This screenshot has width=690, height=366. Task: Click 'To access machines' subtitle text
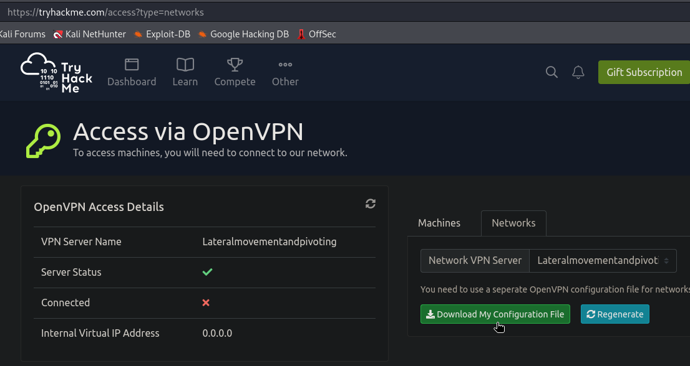point(210,152)
